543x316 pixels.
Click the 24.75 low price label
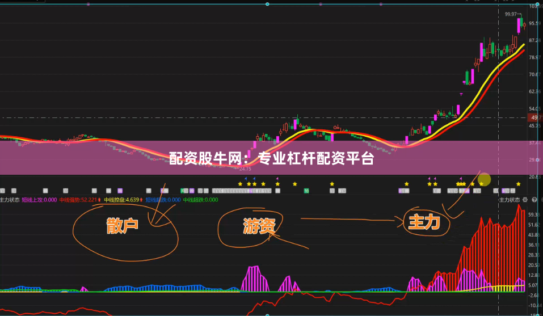pos(245,169)
